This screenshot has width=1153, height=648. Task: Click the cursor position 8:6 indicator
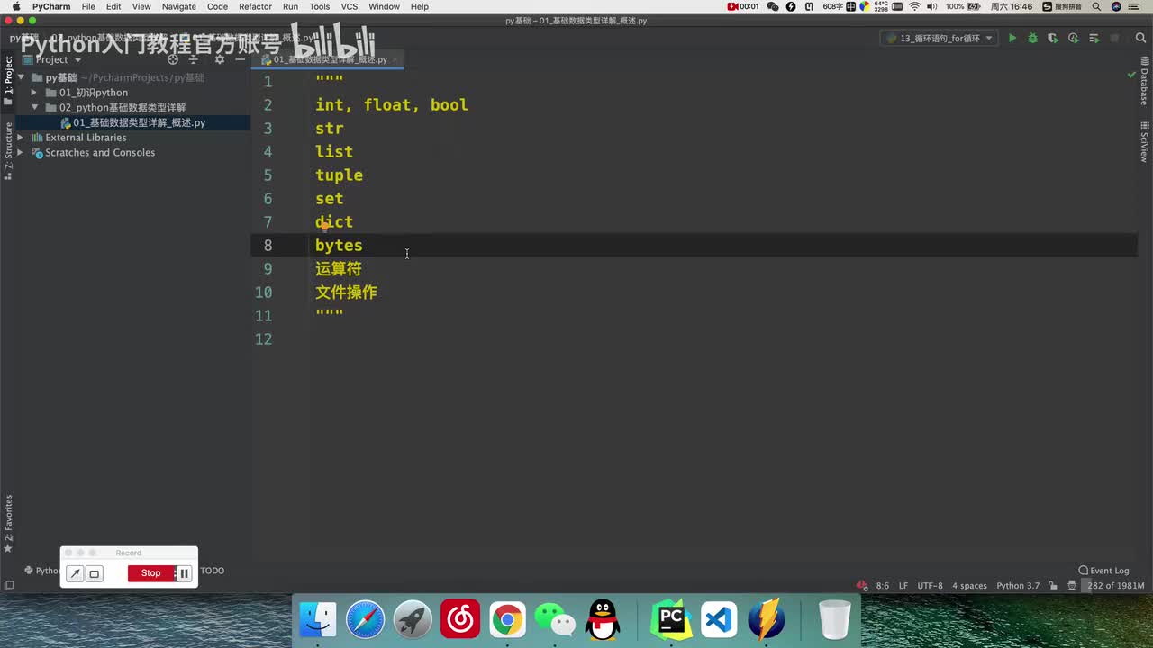[883, 586]
